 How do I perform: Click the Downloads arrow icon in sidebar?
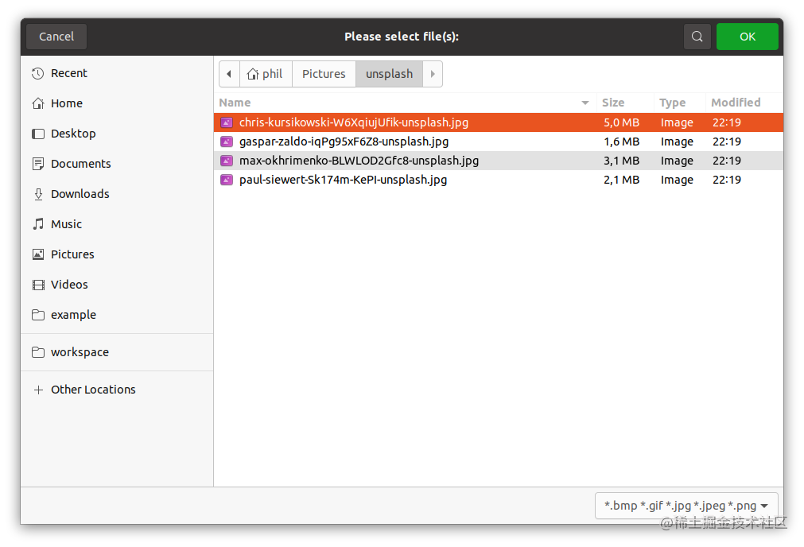(x=38, y=194)
